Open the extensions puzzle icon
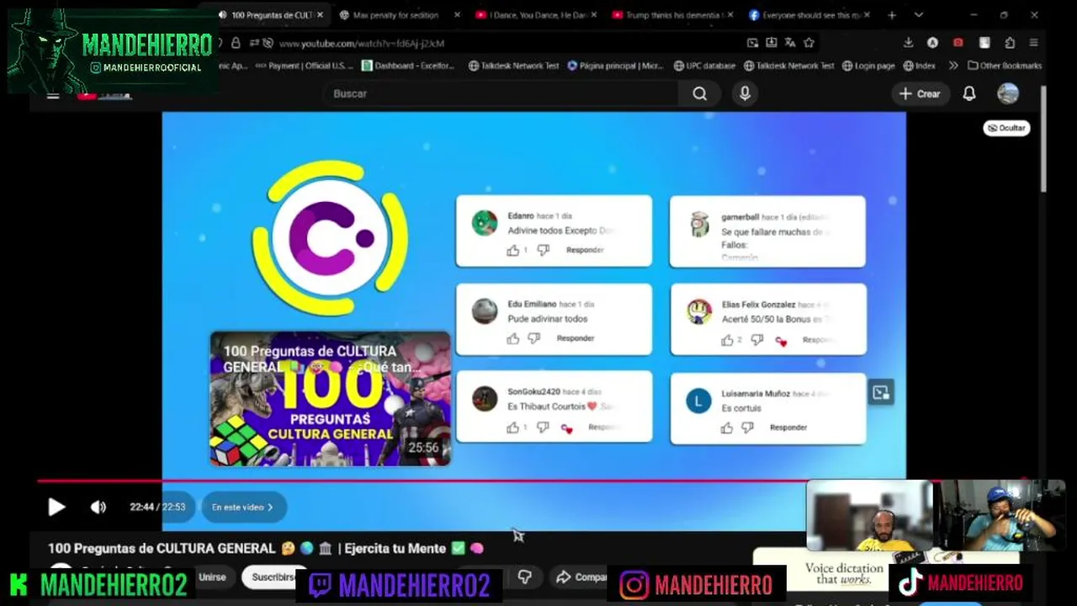 pyautogui.click(x=1010, y=43)
